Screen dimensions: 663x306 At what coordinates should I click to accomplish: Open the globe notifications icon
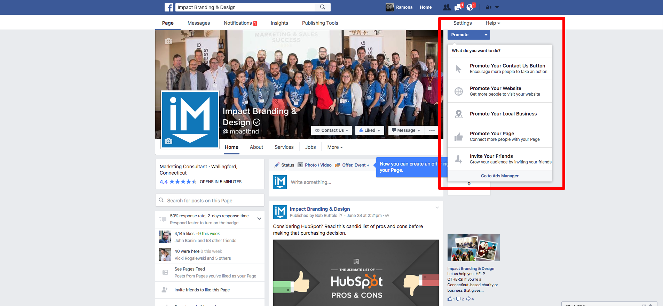(470, 7)
